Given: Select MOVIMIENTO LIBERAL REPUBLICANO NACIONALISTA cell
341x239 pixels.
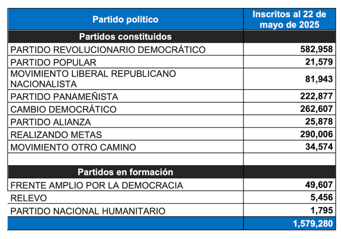Looking at the screenshot, I should coord(93,79).
